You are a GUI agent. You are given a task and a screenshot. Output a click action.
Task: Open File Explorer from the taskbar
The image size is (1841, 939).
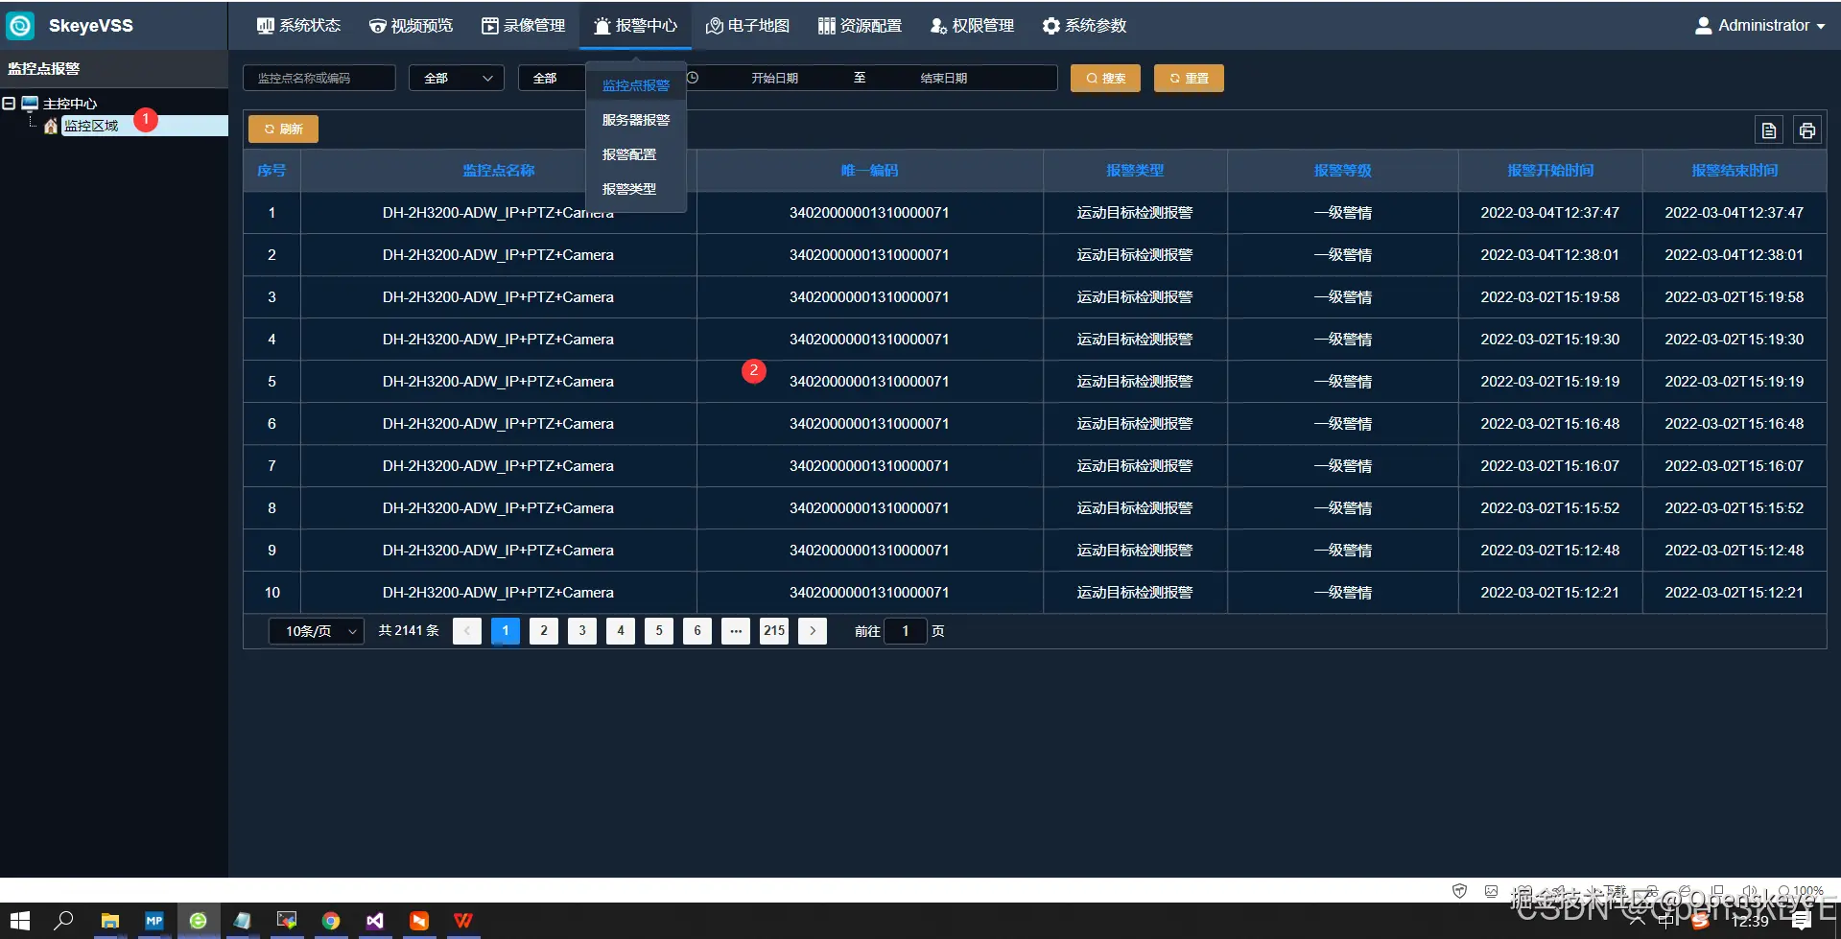[x=110, y=921]
